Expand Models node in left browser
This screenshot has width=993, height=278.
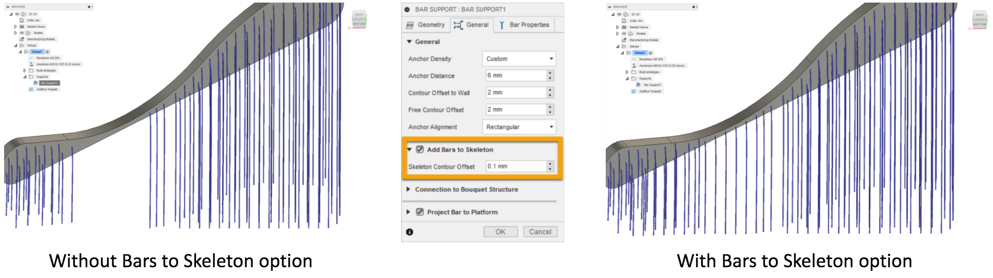point(15,33)
